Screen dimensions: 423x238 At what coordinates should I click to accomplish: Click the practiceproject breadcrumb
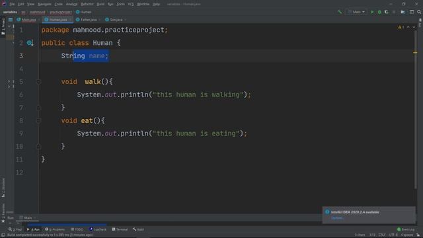(x=61, y=12)
